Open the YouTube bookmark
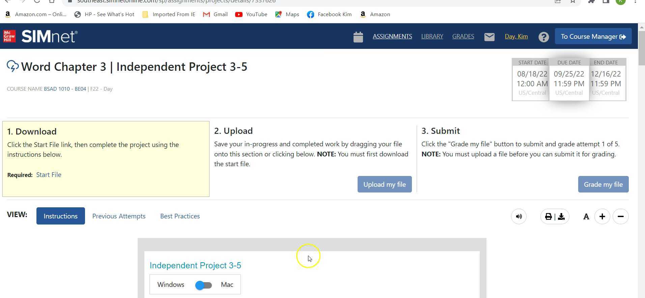 pos(251,14)
